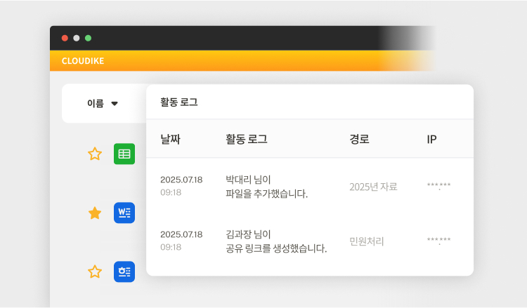Click the 활동 로그 panel title
Screen dimensions: 527x308
(178, 102)
